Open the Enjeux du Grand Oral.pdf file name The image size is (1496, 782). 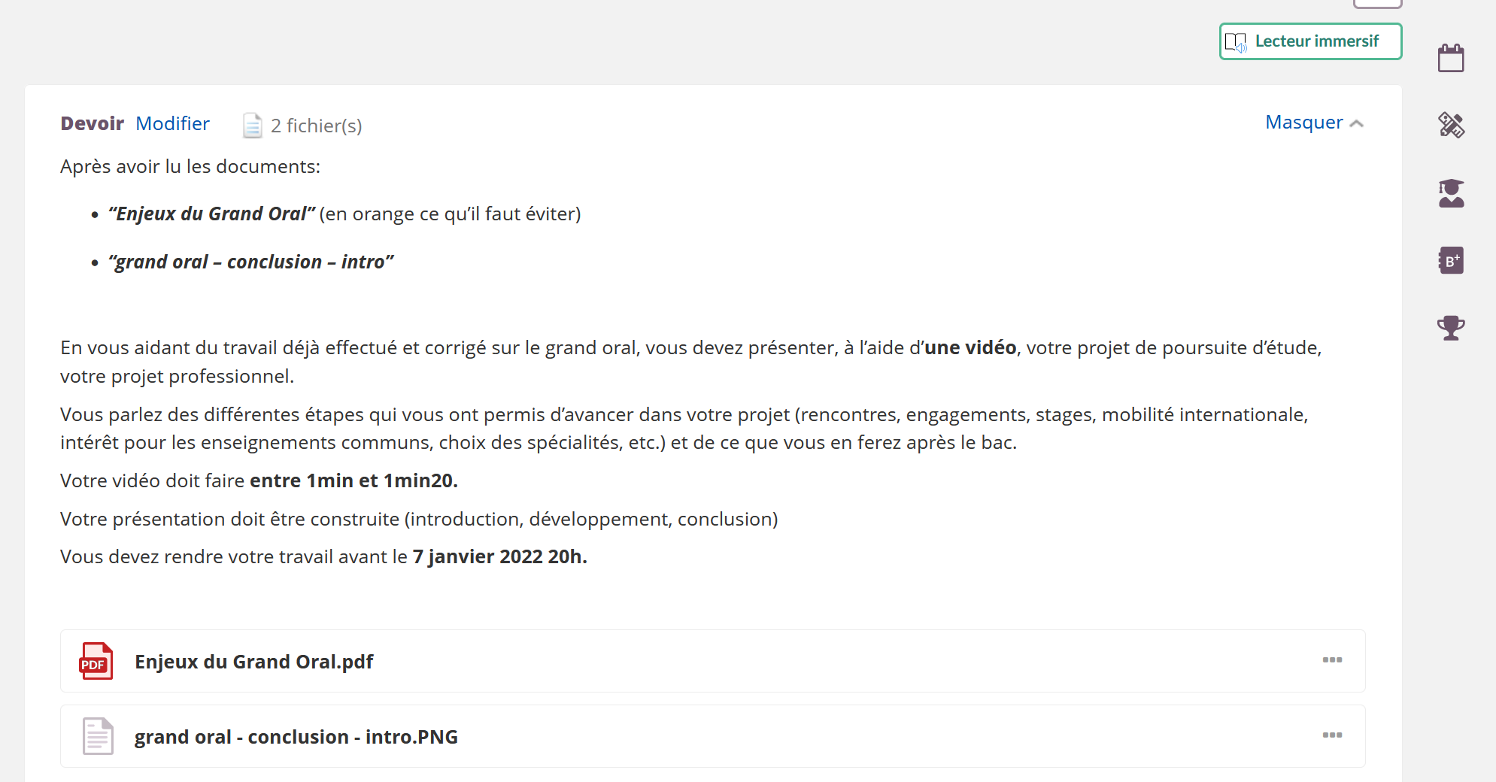click(253, 662)
